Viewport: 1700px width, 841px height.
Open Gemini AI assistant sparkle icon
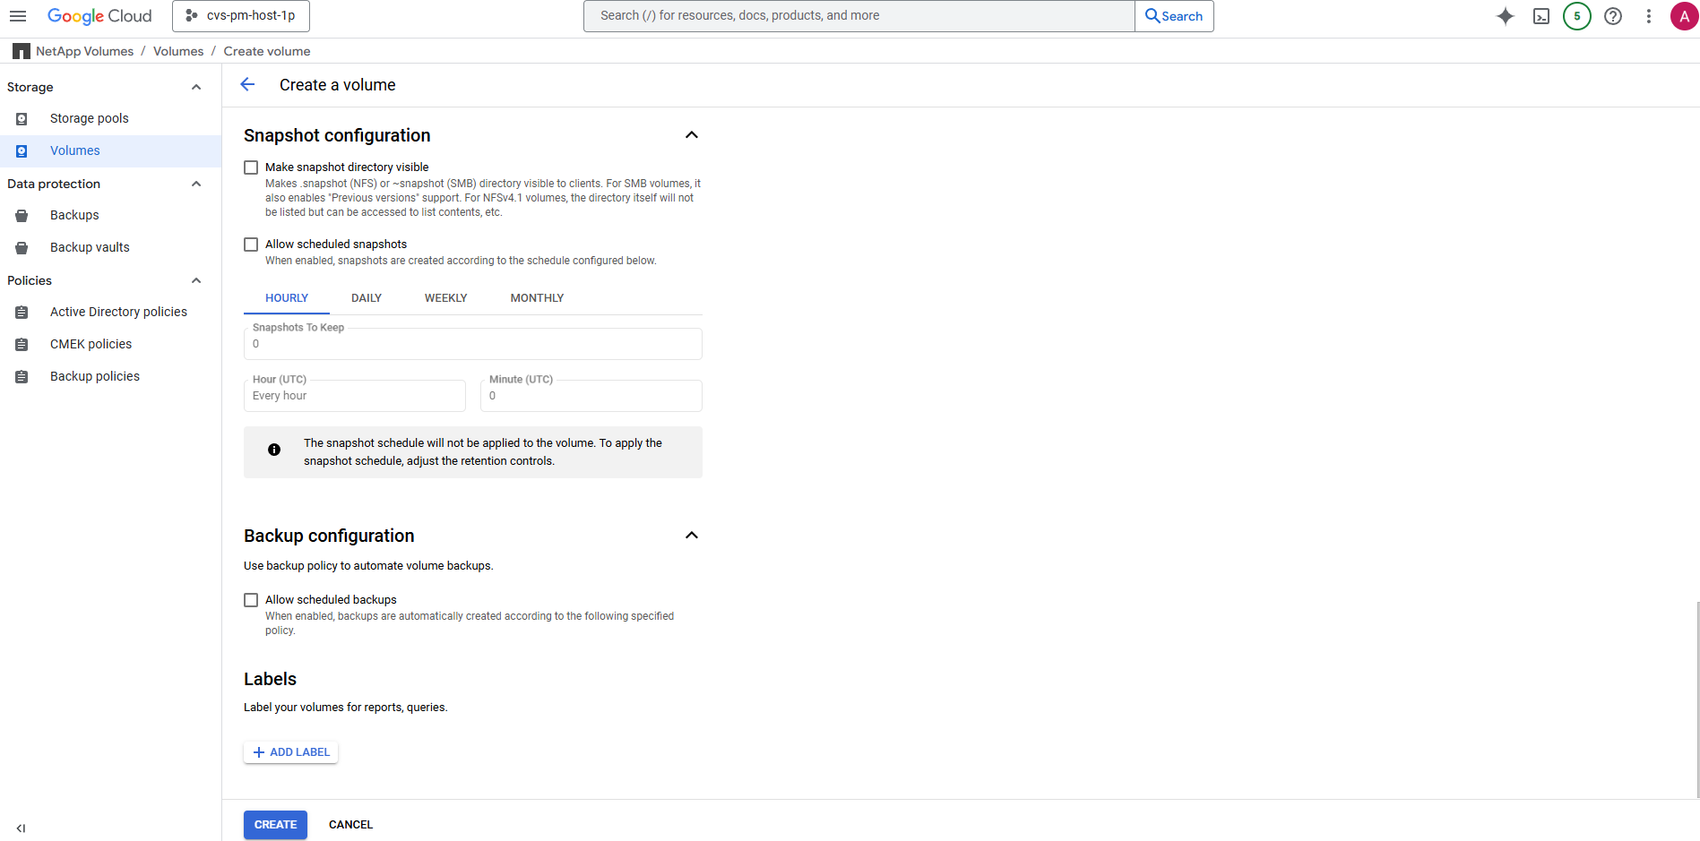pos(1506,16)
